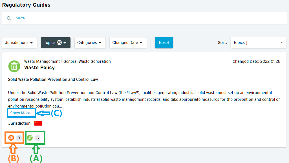Click the sort dropdown arrow at right

point(281,43)
